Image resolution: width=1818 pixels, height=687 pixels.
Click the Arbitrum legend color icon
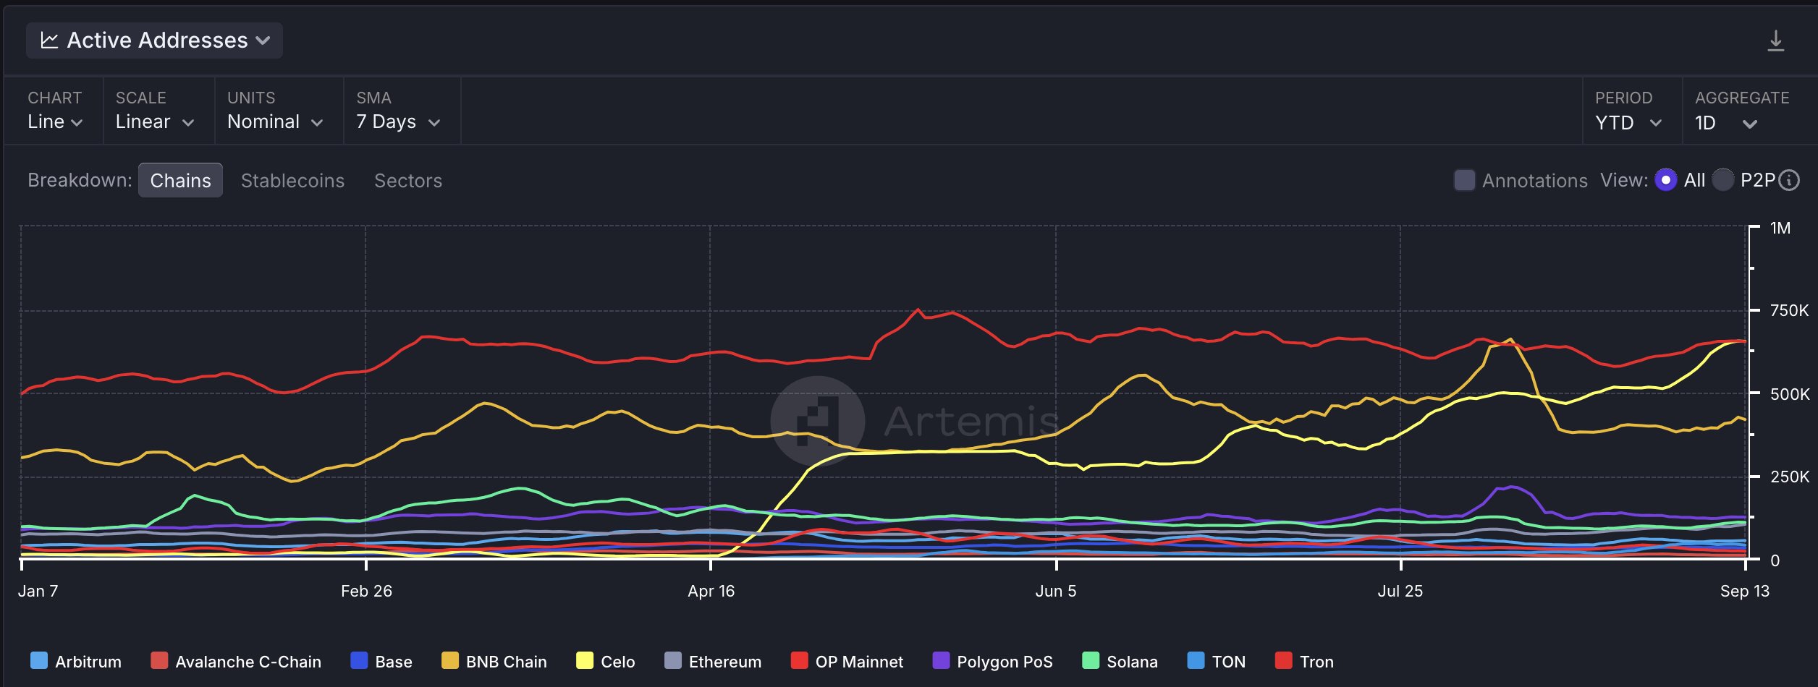pyautogui.click(x=40, y=661)
